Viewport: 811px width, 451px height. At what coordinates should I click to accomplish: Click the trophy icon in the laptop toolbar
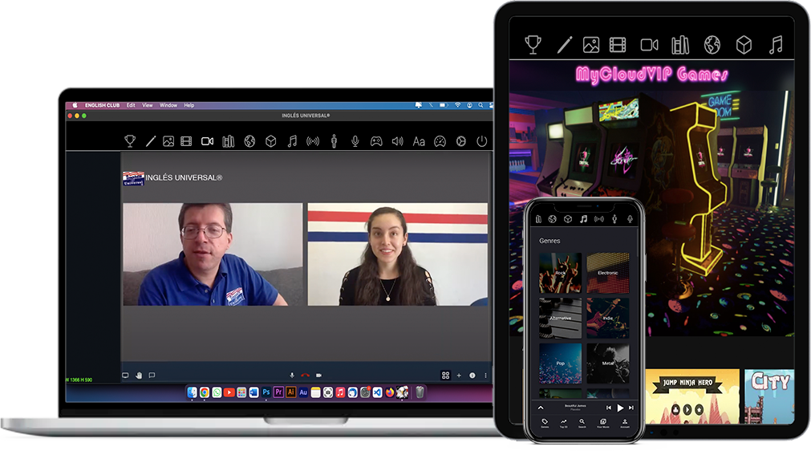(x=130, y=141)
